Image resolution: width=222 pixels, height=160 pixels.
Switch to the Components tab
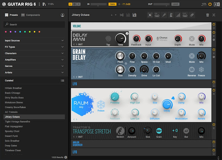coord(31,15)
